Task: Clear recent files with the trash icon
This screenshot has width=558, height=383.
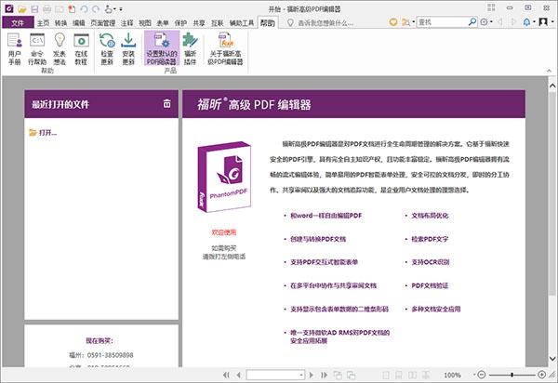Action: pyautogui.click(x=166, y=103)
